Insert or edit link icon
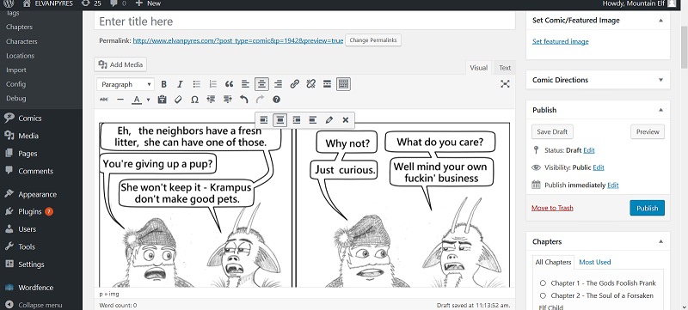Image resolution: width=688 pixels, height=310 pixels. pos(294,84)
